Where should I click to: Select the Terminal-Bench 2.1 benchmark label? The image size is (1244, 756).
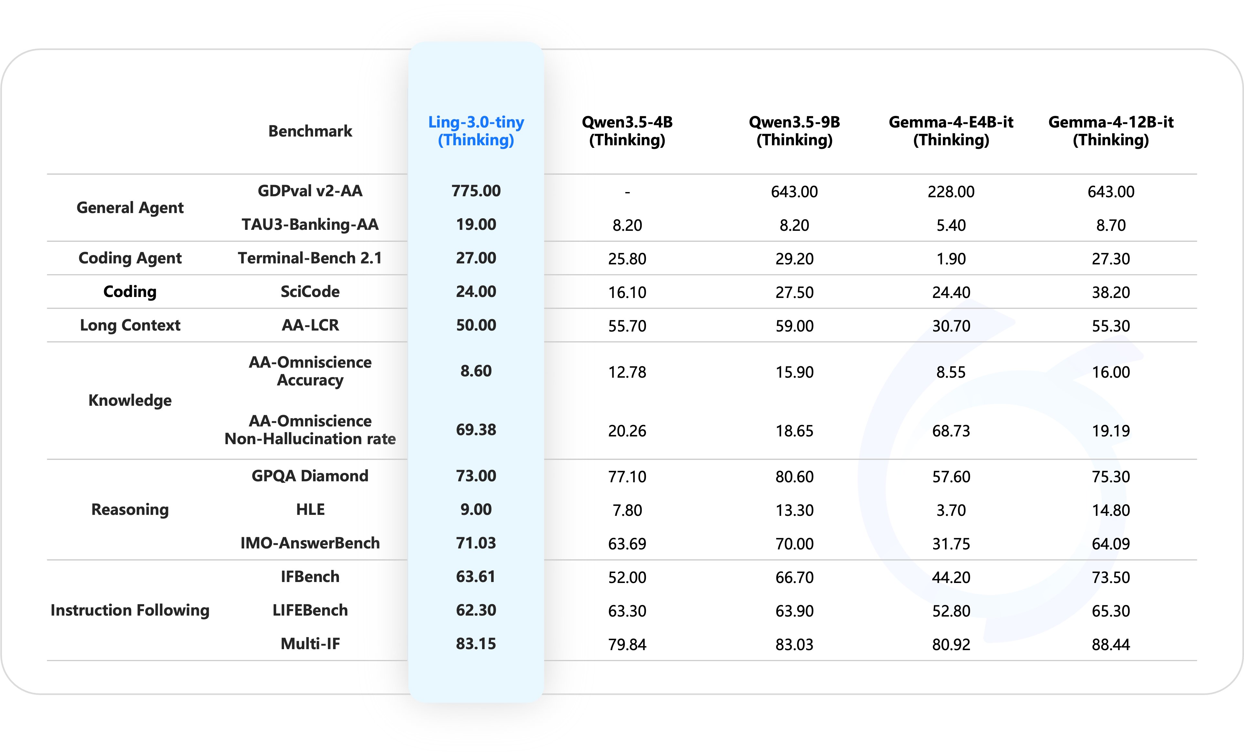coord(310,258)
